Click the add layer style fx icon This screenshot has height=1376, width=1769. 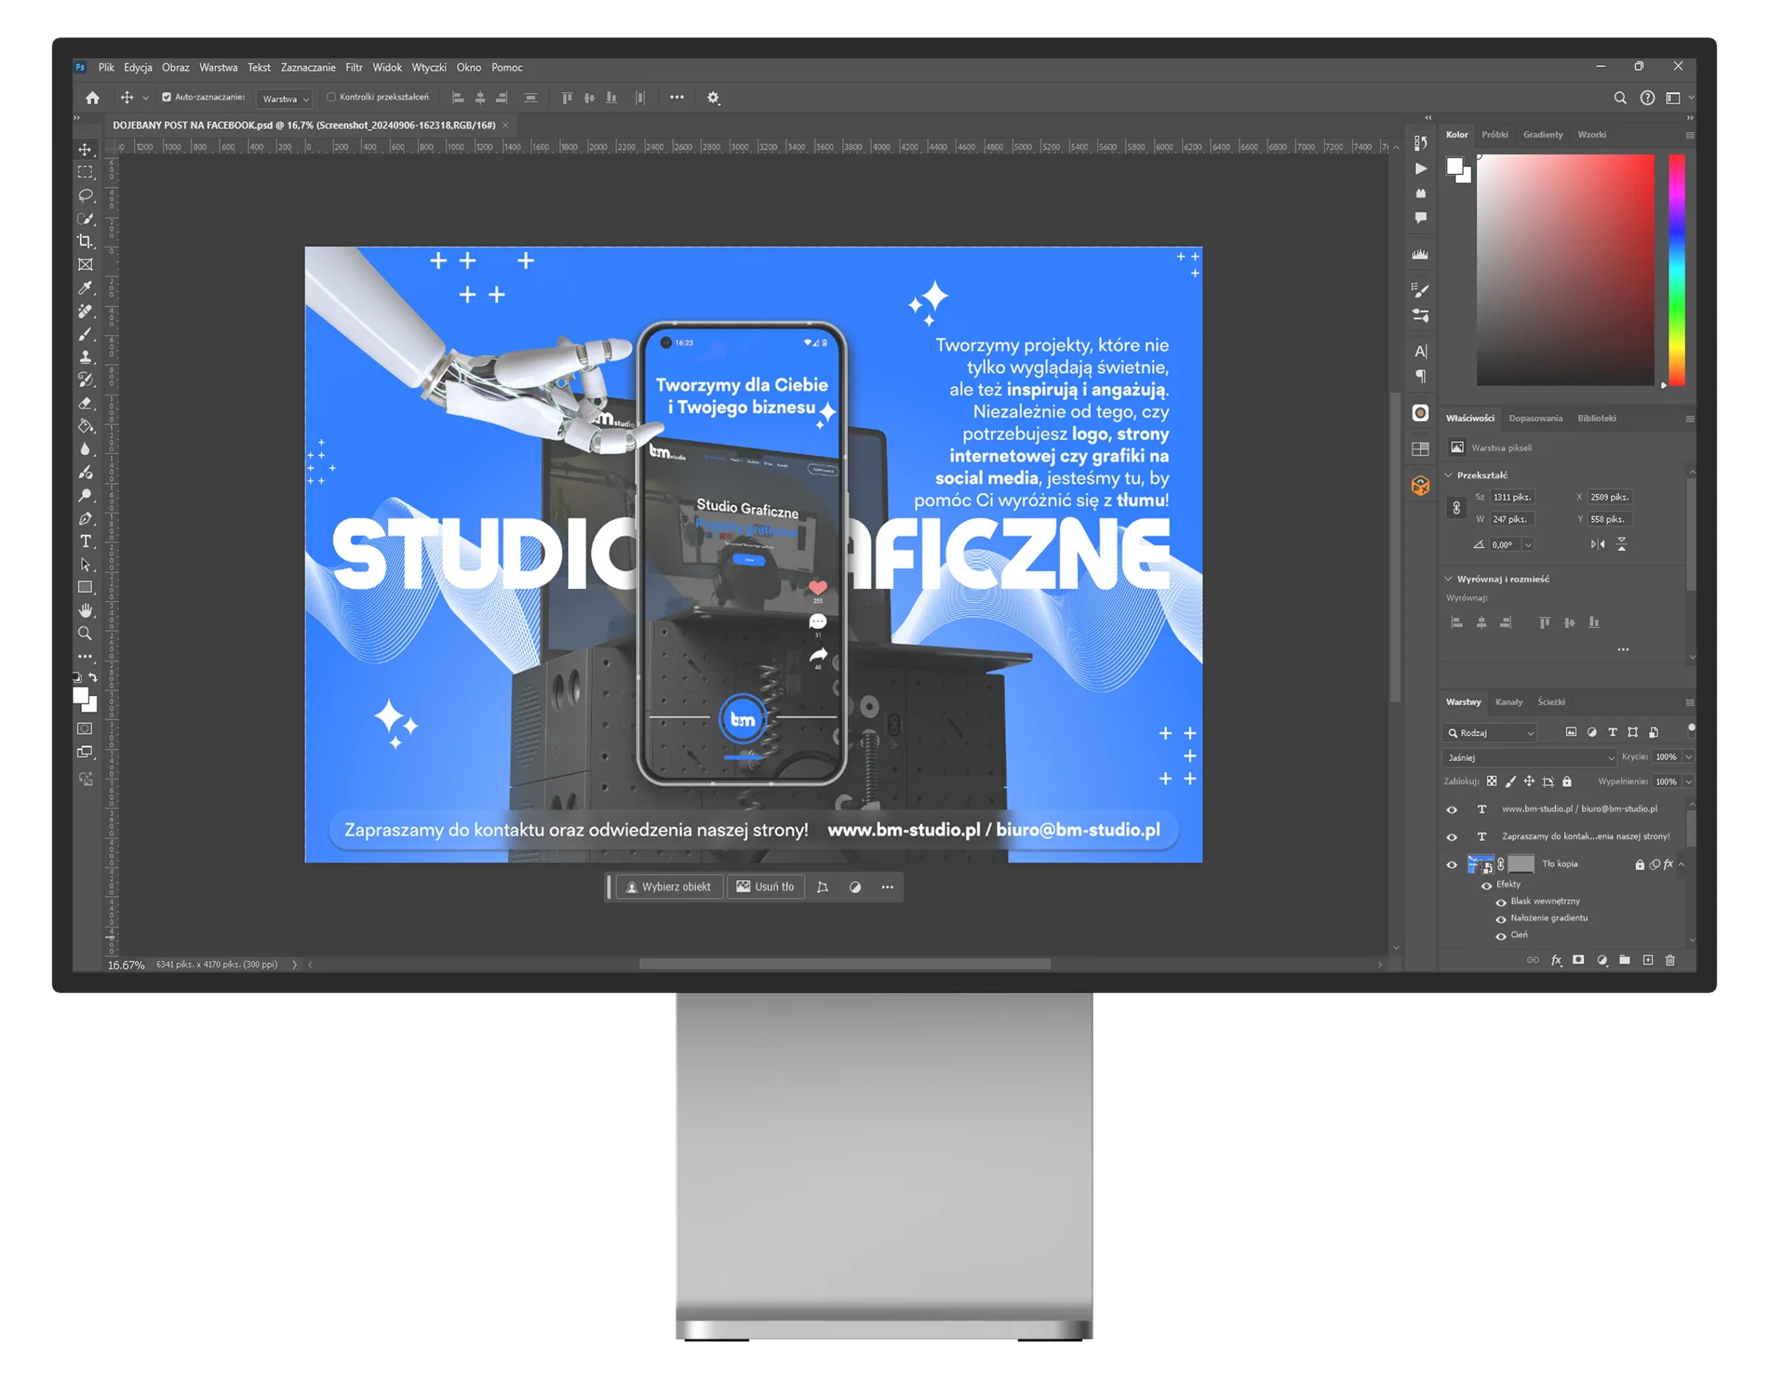pyautogui.click(x=1556, y=961)
